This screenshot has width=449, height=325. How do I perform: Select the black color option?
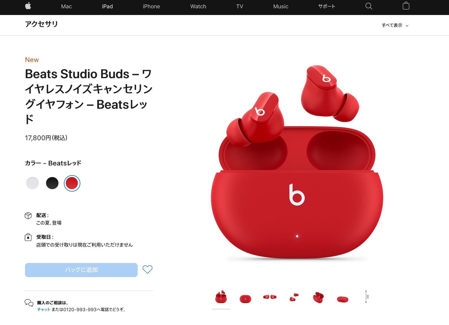pyautogui.click(x=52, y=183)
